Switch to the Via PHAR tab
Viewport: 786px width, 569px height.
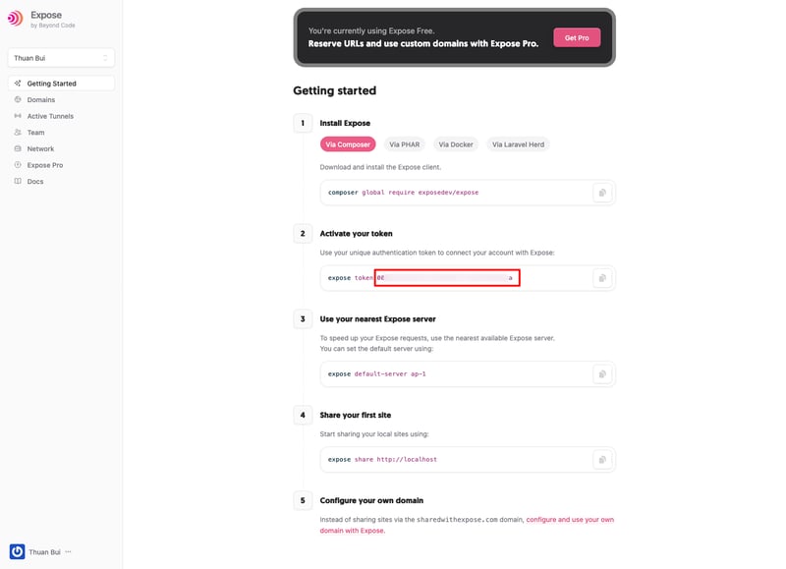pyautogui.click(x=402, y=144)
